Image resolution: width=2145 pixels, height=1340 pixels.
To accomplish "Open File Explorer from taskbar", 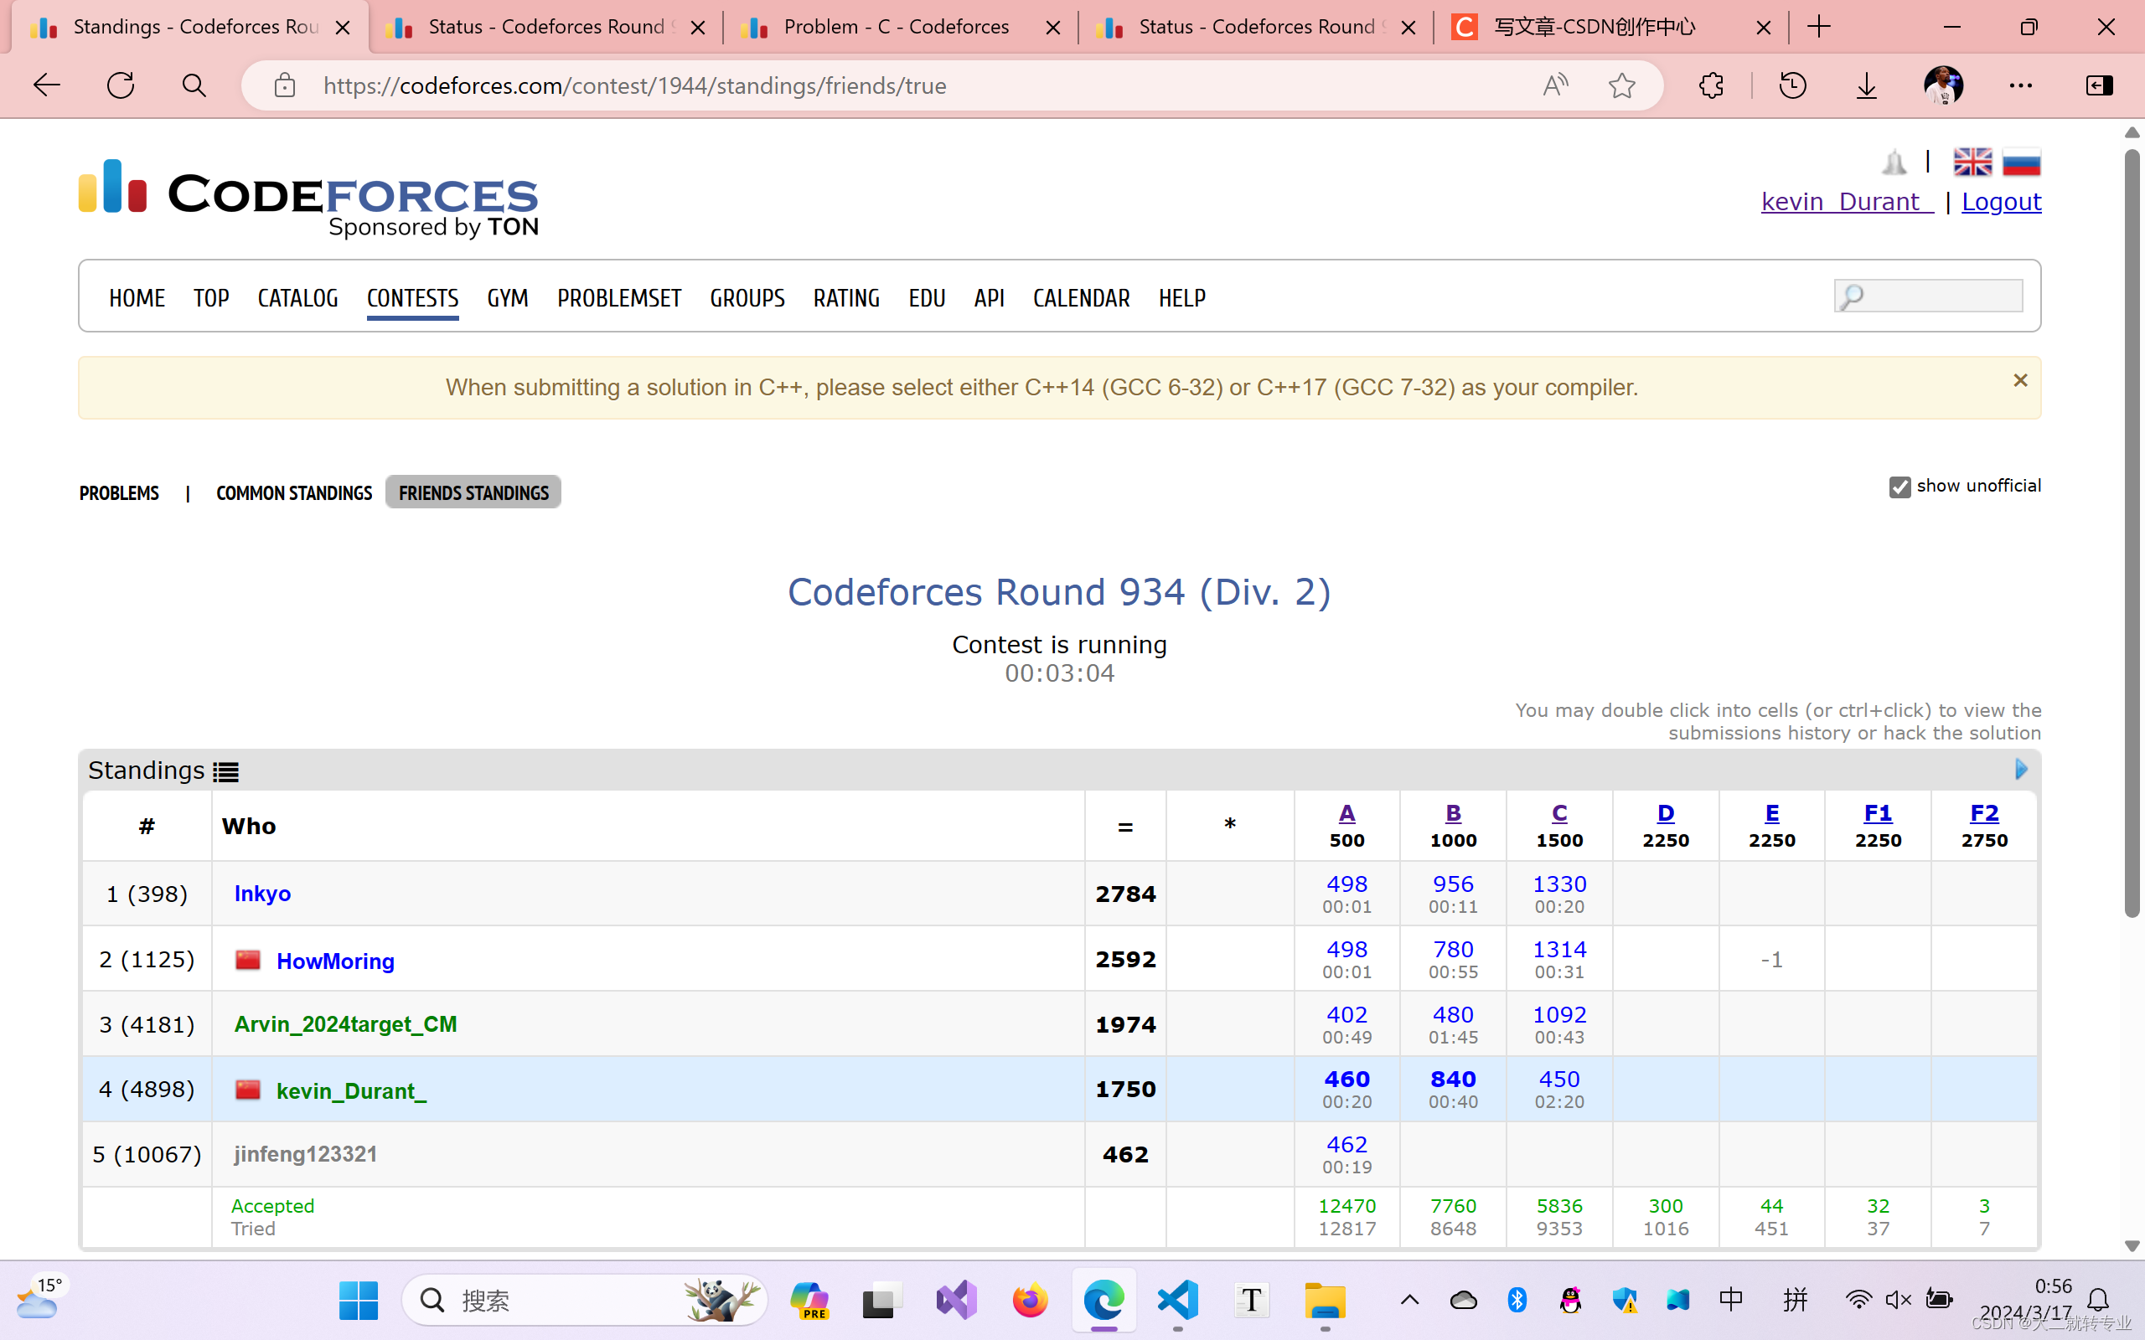I will point(1325,1300).
